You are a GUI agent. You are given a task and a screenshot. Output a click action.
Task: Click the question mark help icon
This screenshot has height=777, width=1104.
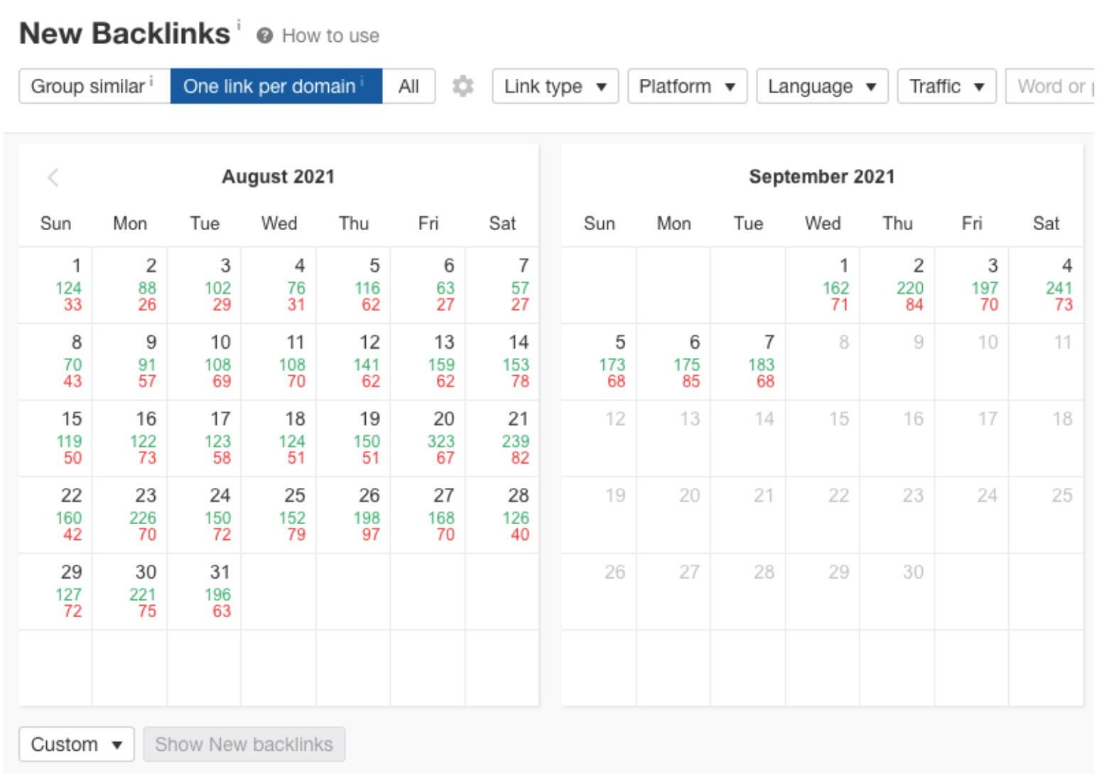(x=264, y=36)
